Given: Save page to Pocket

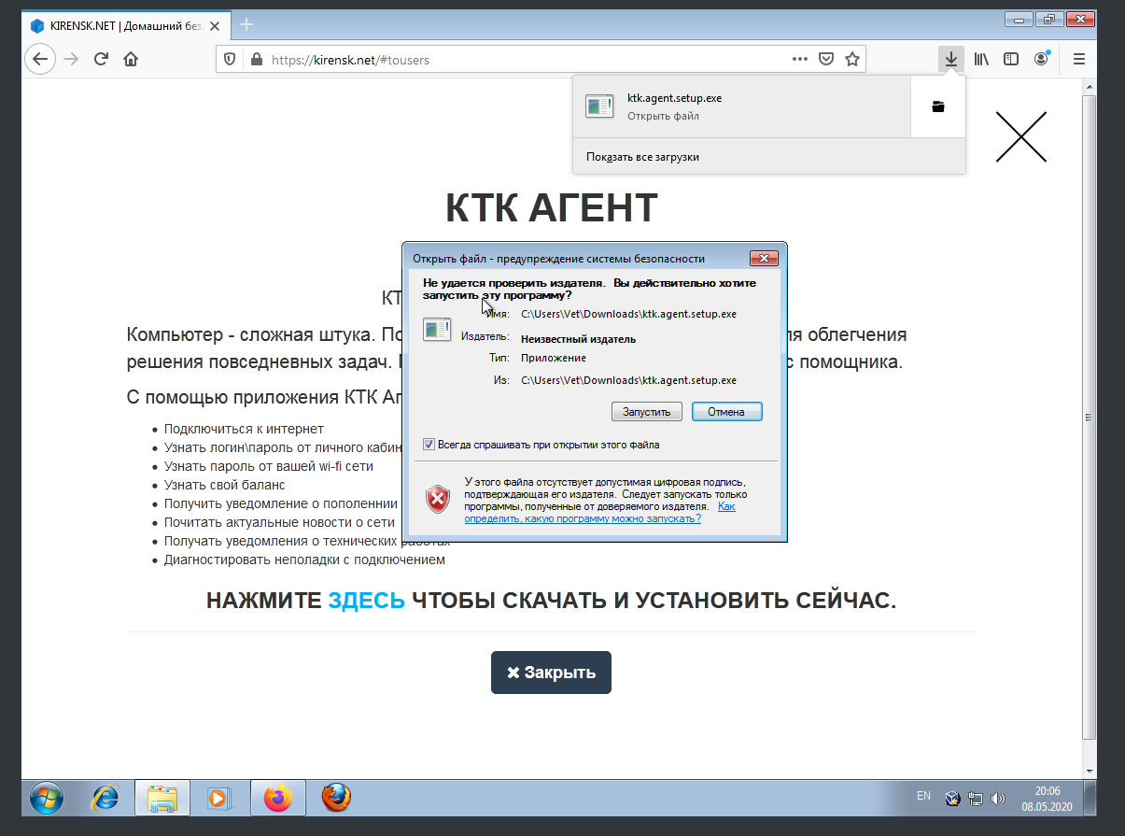Looking at the screenshot, I should pos(826,58).
